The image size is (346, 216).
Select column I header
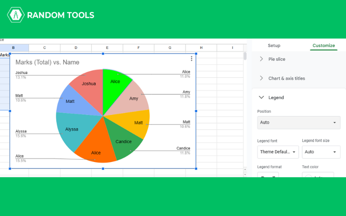(x=232, y=48)
